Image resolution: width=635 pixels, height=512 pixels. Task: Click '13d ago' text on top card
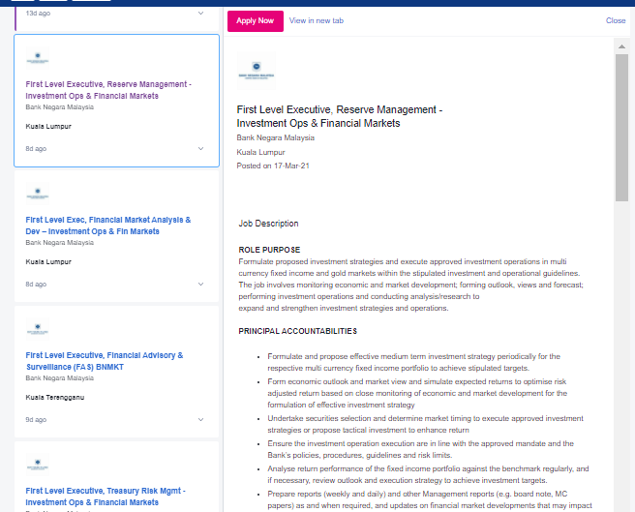pyautogui.click(x=38, y=14)
